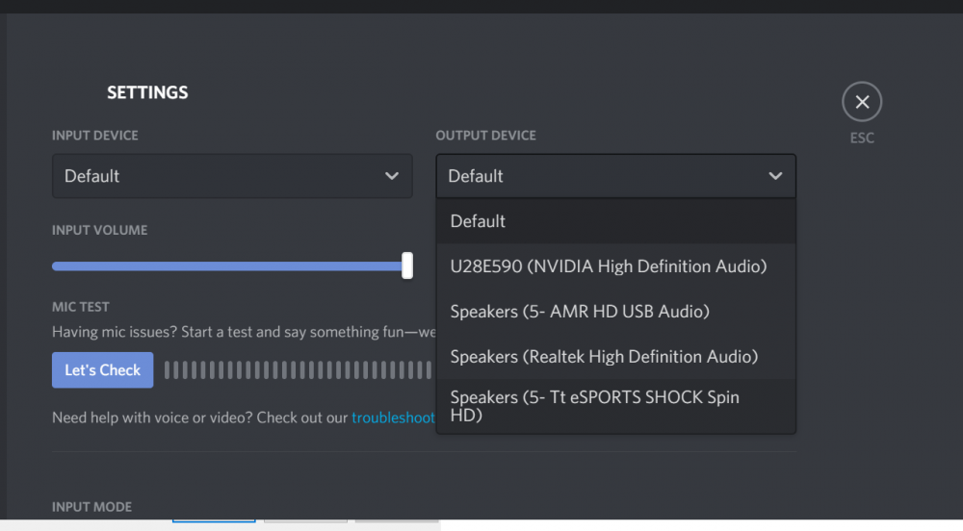Click the SETTINGS heading text
The width and height of the screenshot is (963, 531).
(147, 93)
